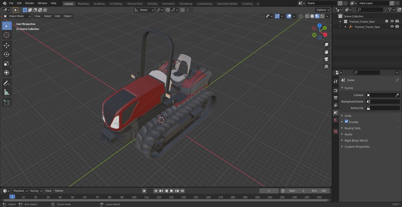Add a new workspace with plus
Screen dimensions: 402x207
pyautogui.click(x=258, y=4)
